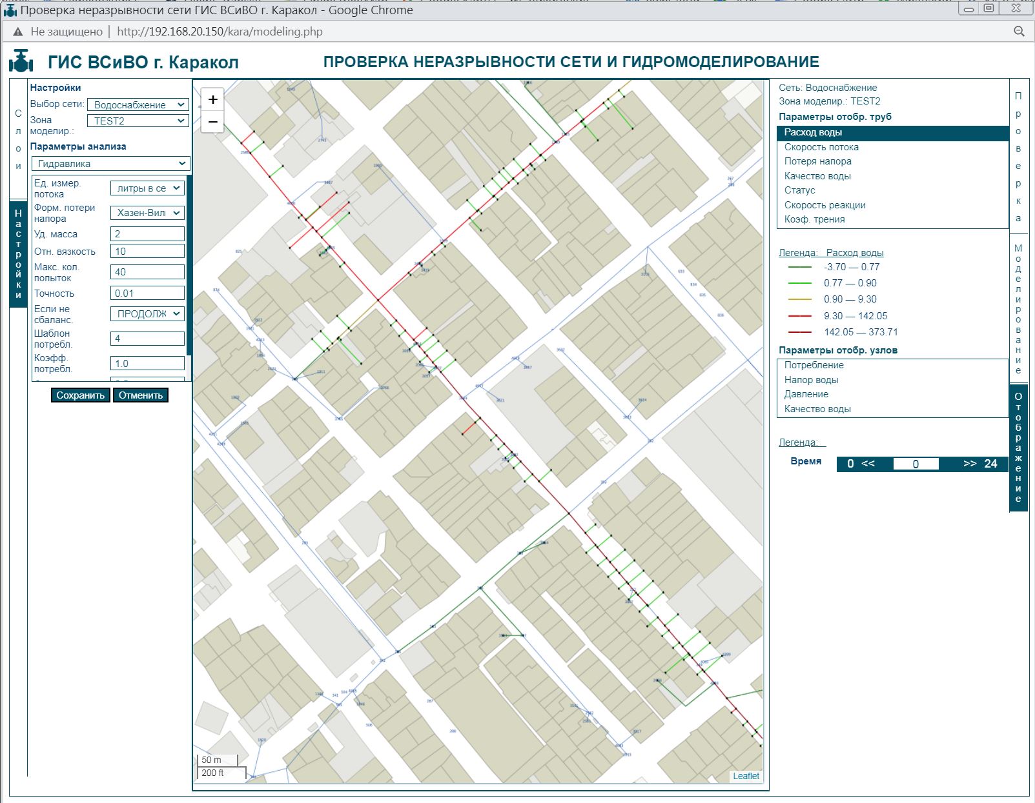Open the Моделирование vertical tab
The height and width of the screenshot is (803, 1035).
[x=1018, y=309]
